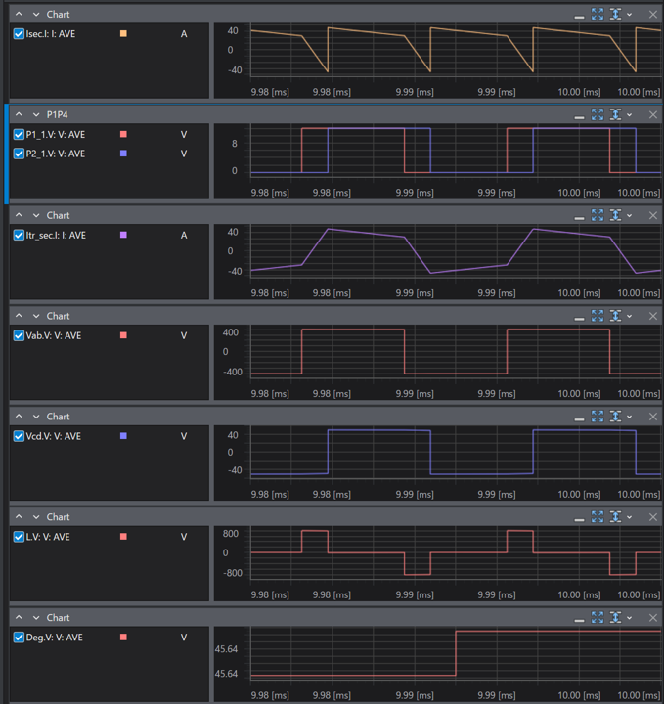Viewport: 664px width, 704px height.
Task: Click the zoom-to-fit icon in the Vab.V chart header
Action: pyautogui.click(x=598, y=317)
